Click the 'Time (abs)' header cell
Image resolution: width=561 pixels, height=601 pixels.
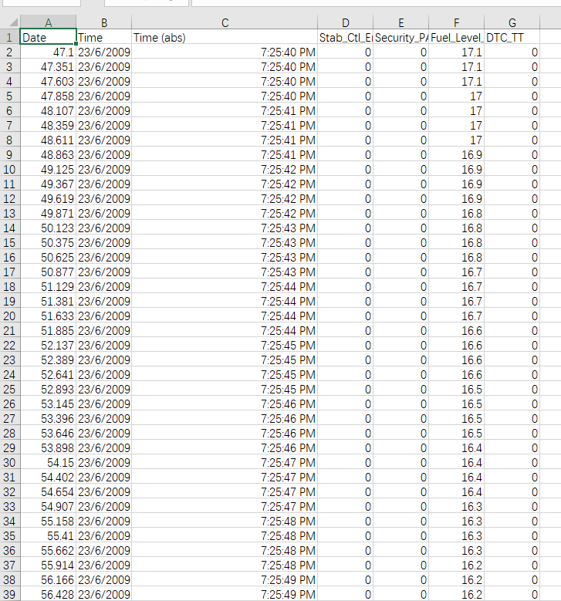tap(225, 37)
